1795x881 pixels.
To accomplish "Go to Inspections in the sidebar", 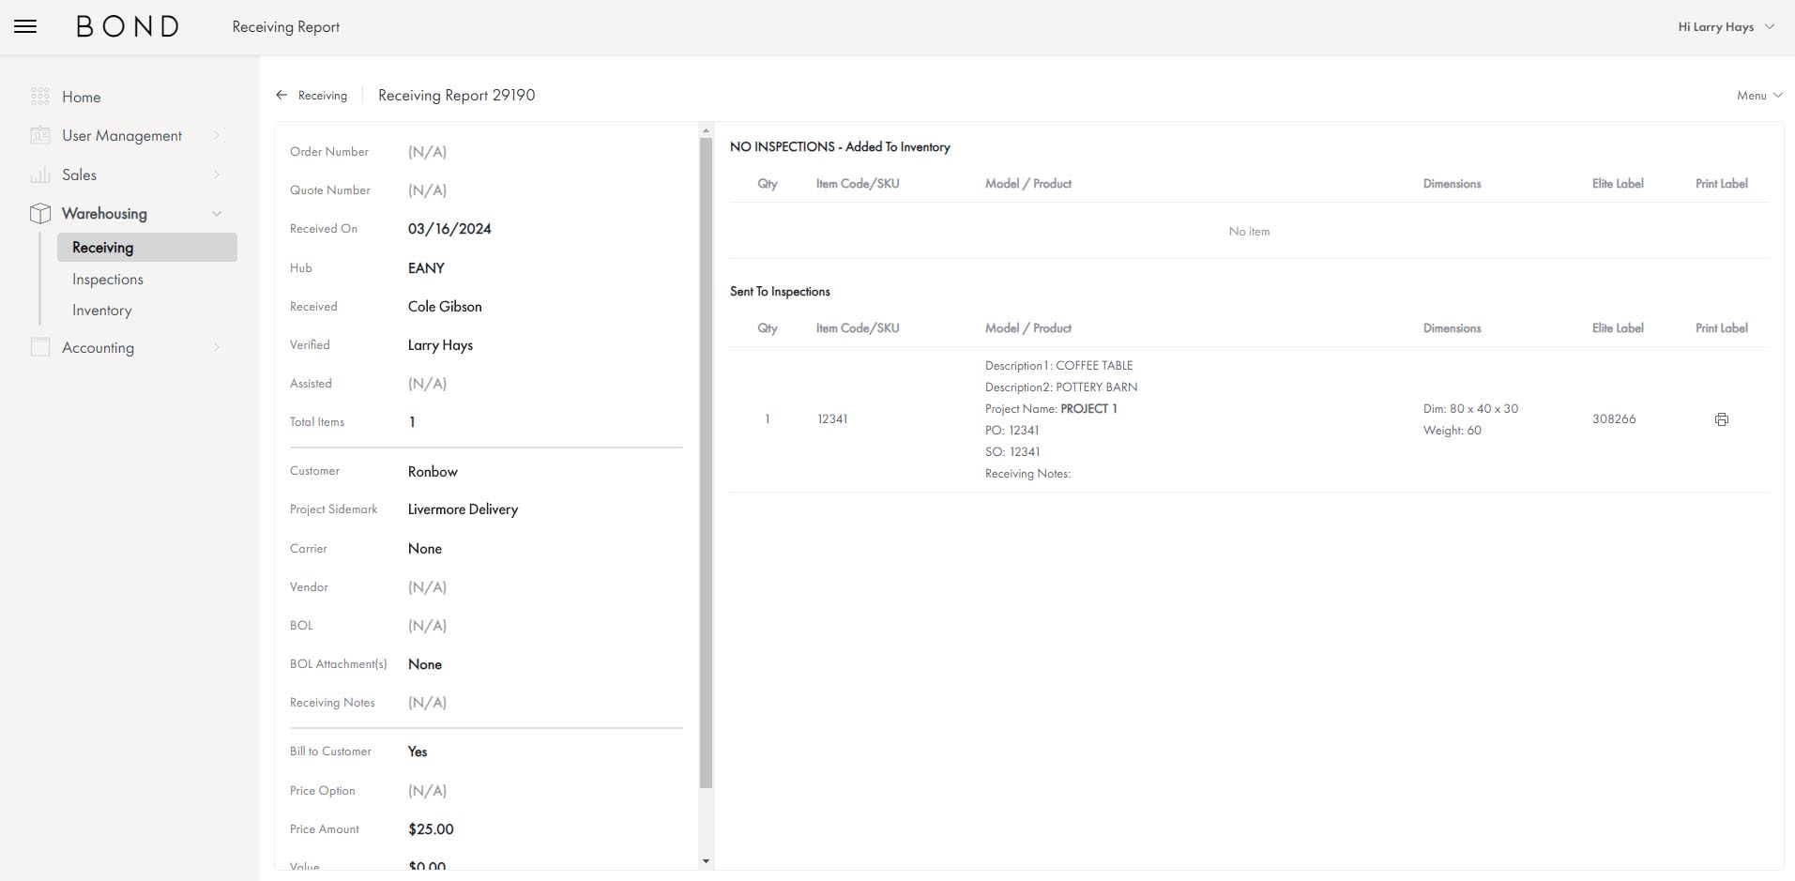I will (x=108, y=279).
